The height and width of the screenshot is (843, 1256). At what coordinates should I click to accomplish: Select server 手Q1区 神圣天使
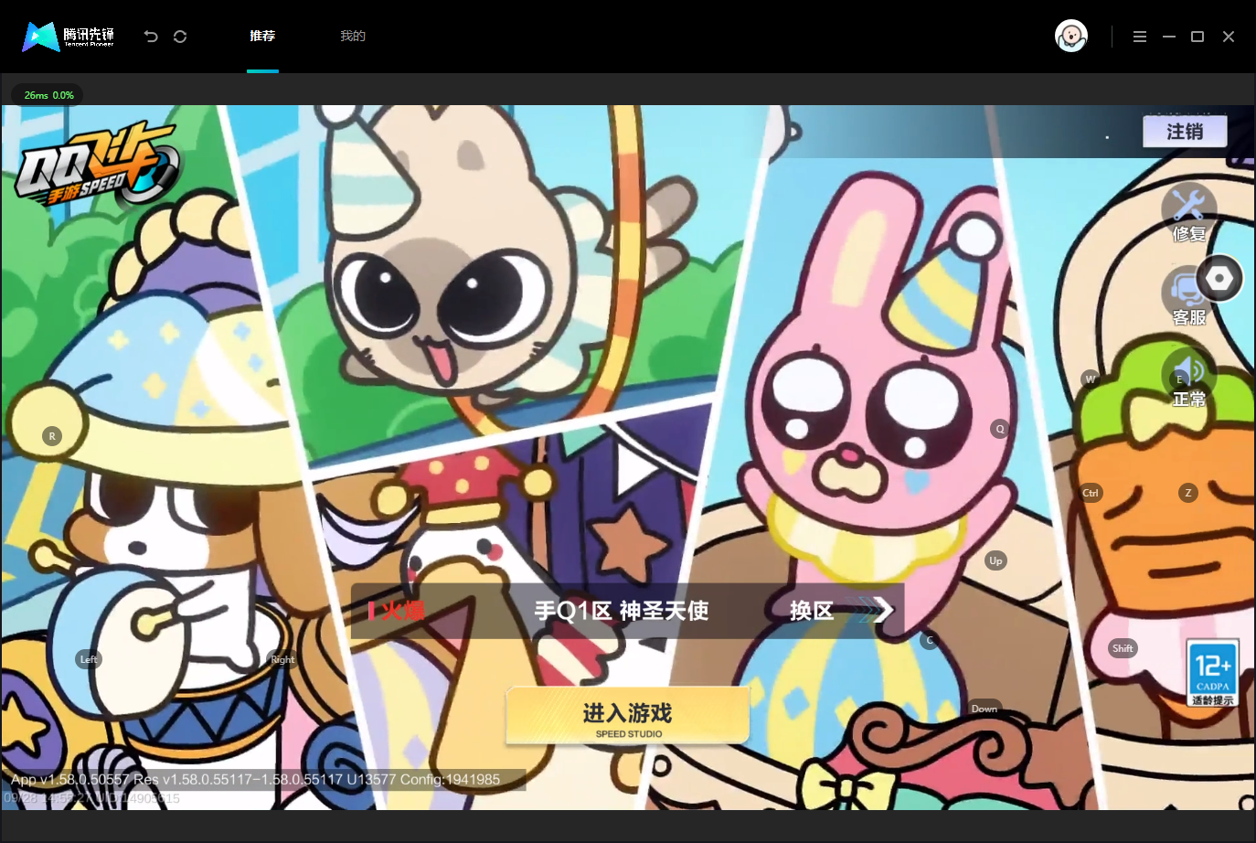click(x=622, y=611)
